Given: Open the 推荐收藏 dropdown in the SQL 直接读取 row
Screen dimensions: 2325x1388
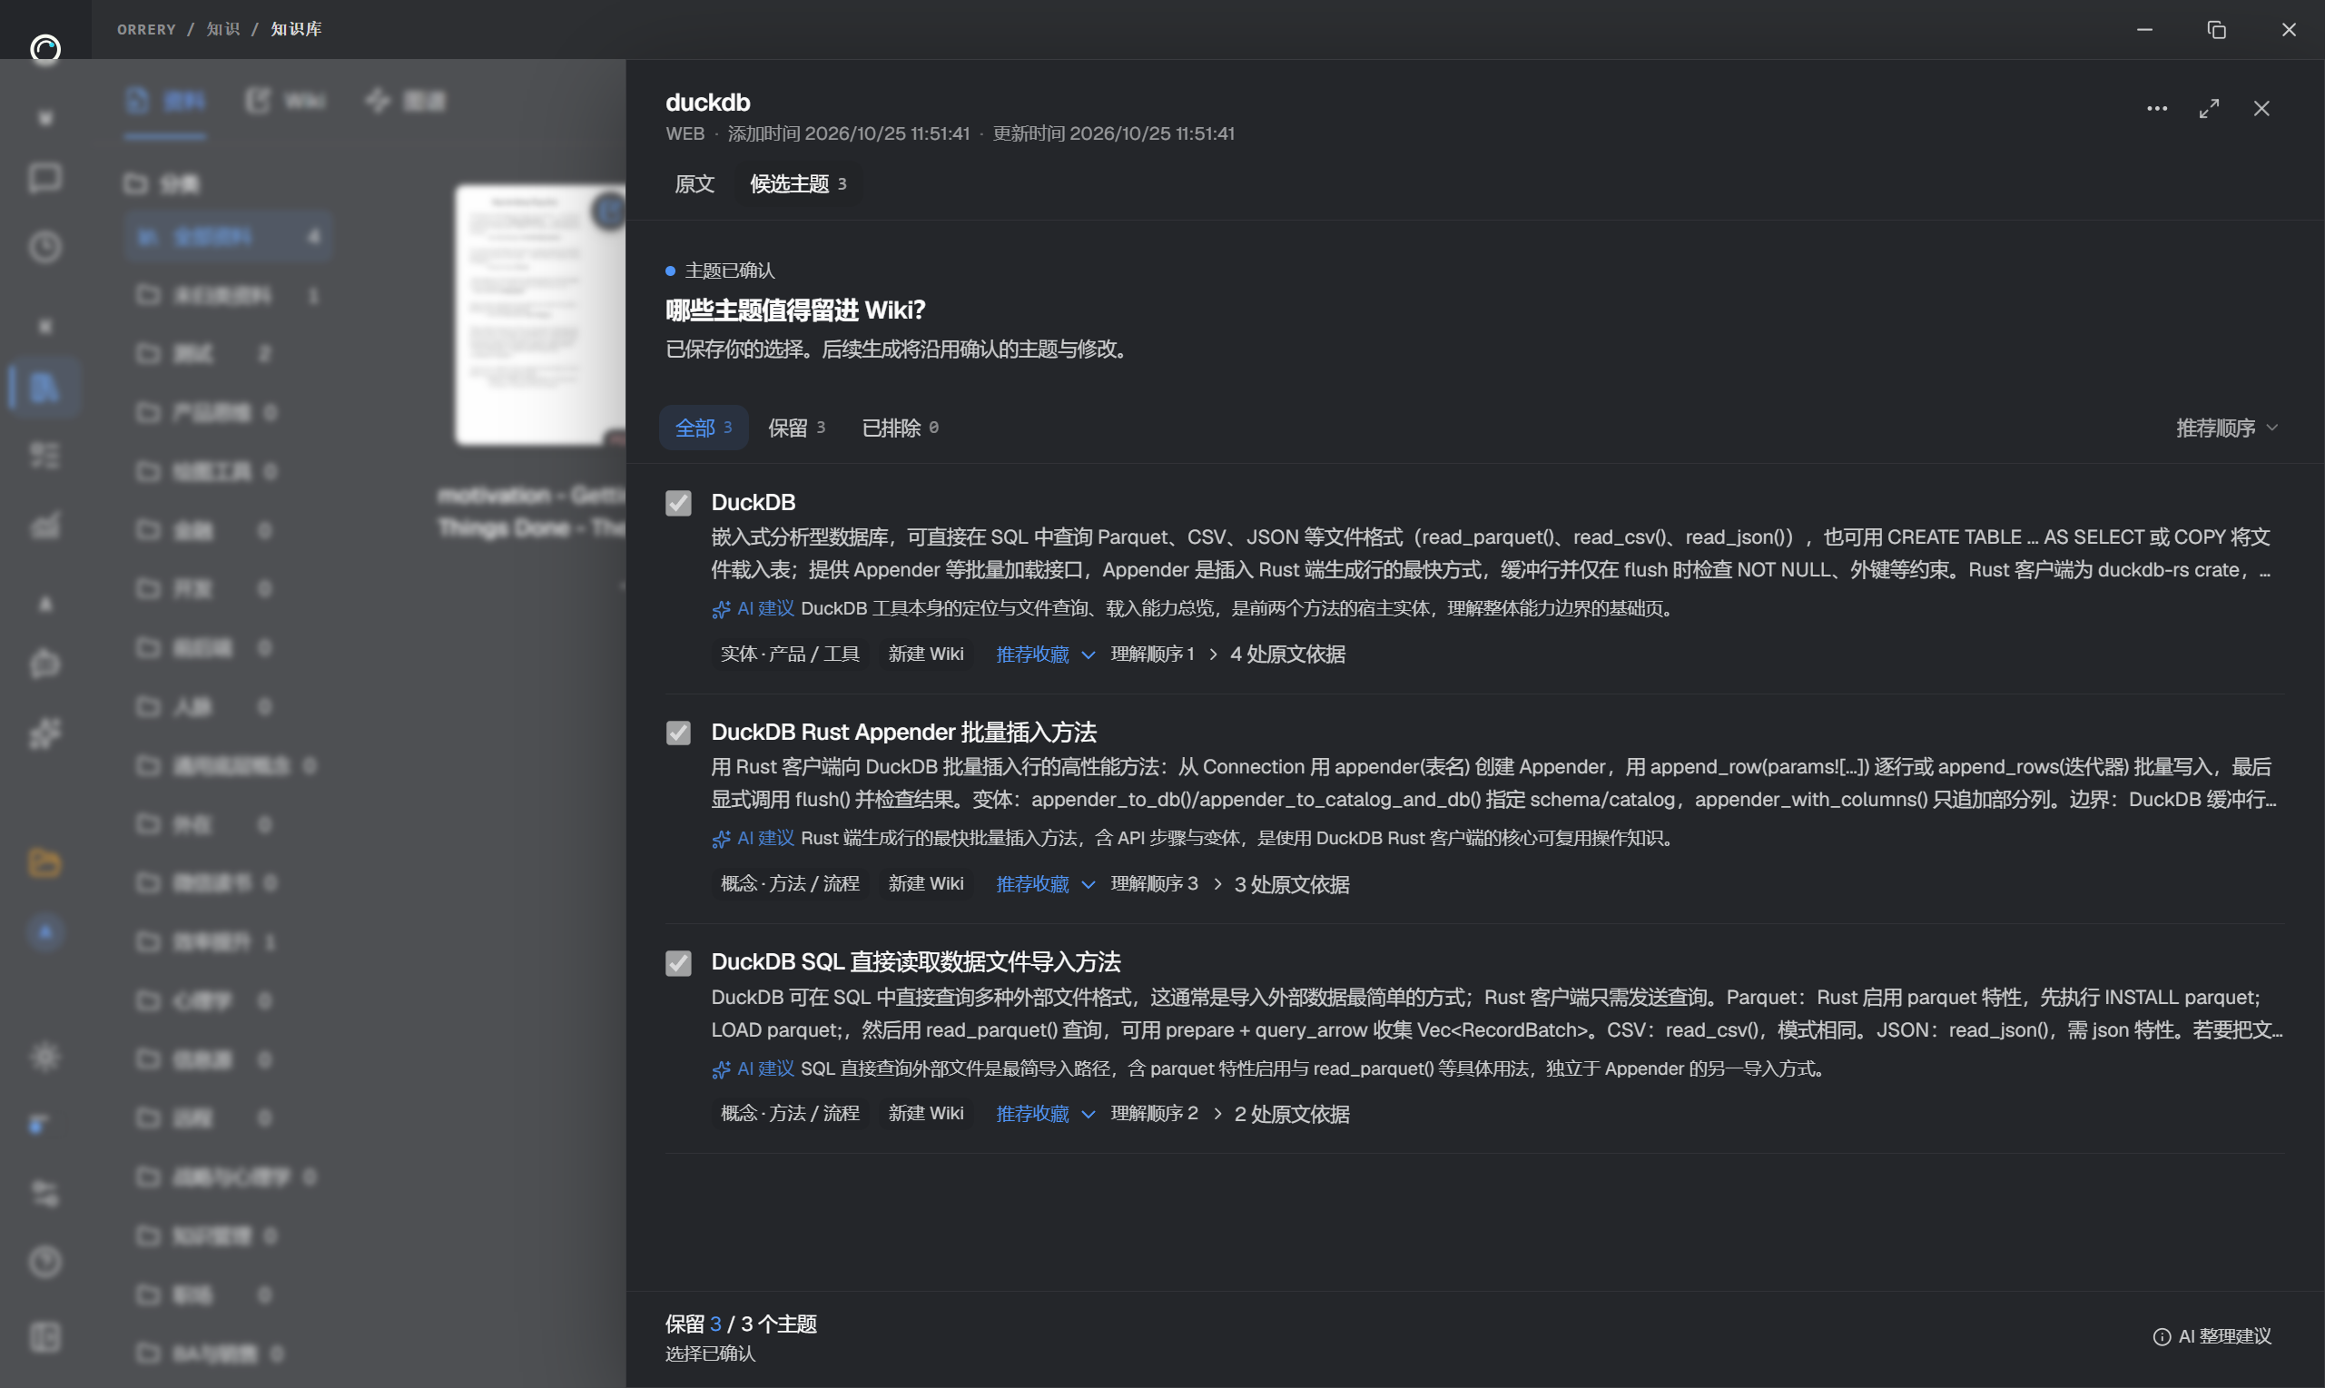Looking at the screenshot, I should (1045, 1113).
